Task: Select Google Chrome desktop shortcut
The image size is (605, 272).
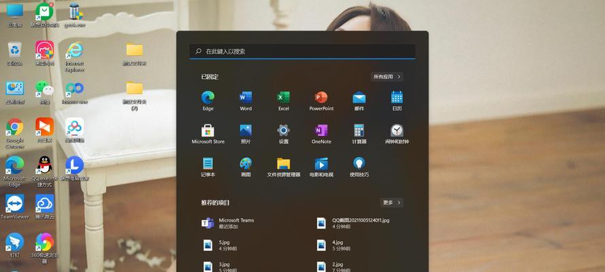Action: pos(15,133)
